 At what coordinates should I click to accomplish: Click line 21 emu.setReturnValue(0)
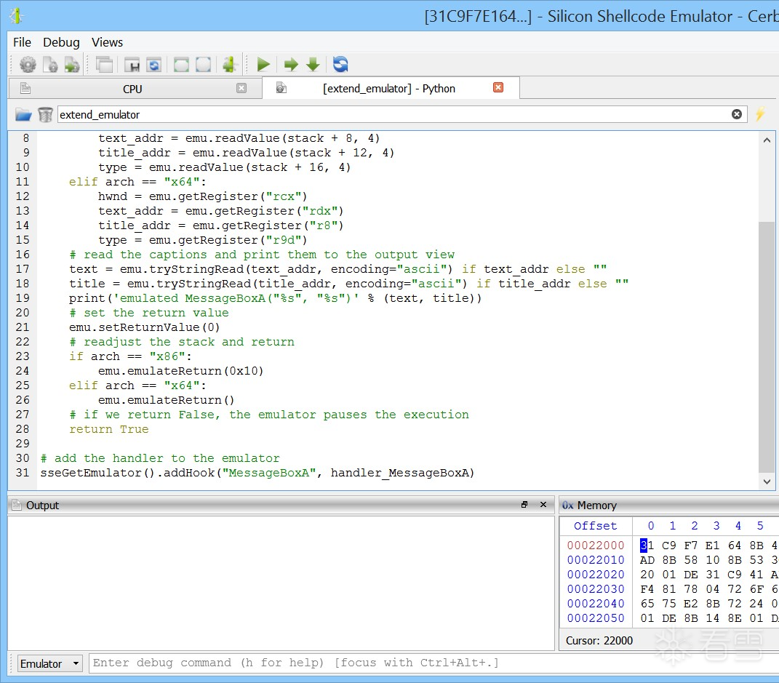(145, 327)
